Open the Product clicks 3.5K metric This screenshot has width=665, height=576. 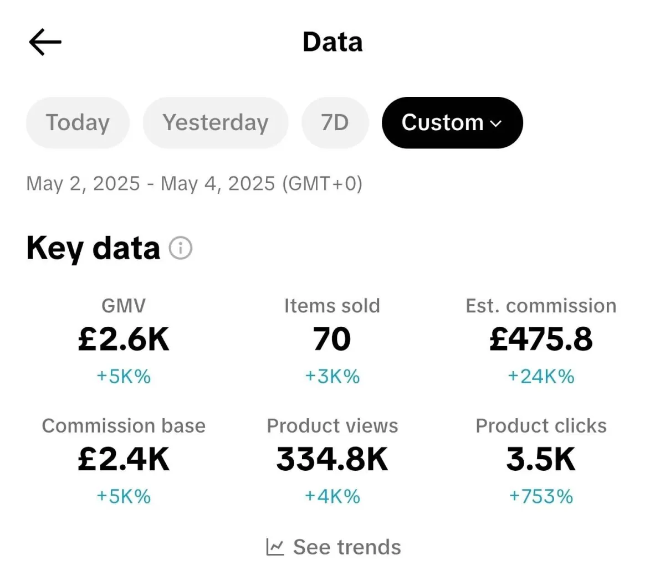click(x=541, y=459)
